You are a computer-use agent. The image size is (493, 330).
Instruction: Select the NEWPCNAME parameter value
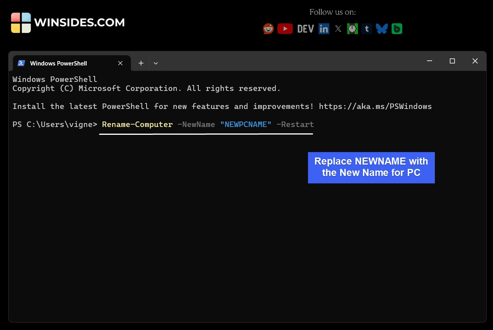(x=246, y=124)
